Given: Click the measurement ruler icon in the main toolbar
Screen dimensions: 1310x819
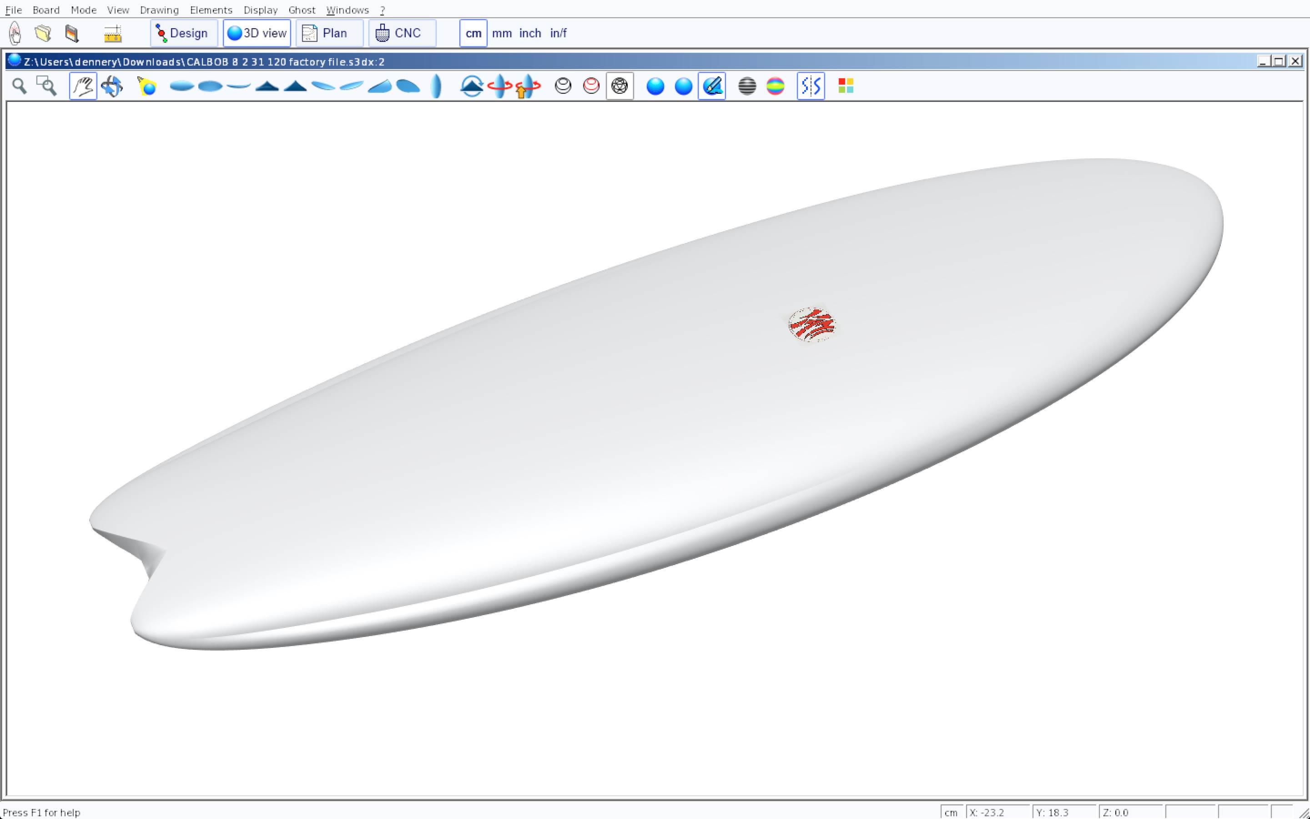Looking at the screenshot, I should coord(113,34).
